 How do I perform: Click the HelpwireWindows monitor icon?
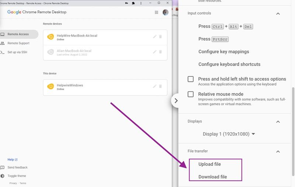(x=51, y=86)
